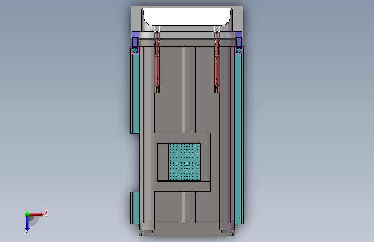Select the left magenta corner bracket
Viewport: 374px width, 242px height.
click(135, 50)
